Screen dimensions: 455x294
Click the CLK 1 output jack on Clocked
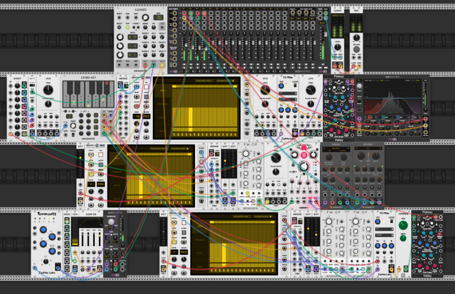(145, 65)
